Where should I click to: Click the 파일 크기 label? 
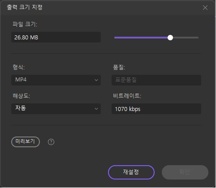click(25, 24)
